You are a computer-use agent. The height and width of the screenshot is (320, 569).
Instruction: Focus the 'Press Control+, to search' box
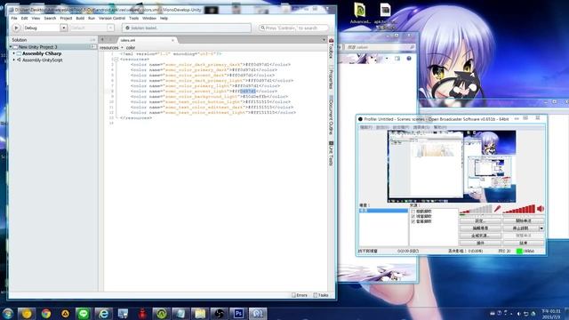293,28
